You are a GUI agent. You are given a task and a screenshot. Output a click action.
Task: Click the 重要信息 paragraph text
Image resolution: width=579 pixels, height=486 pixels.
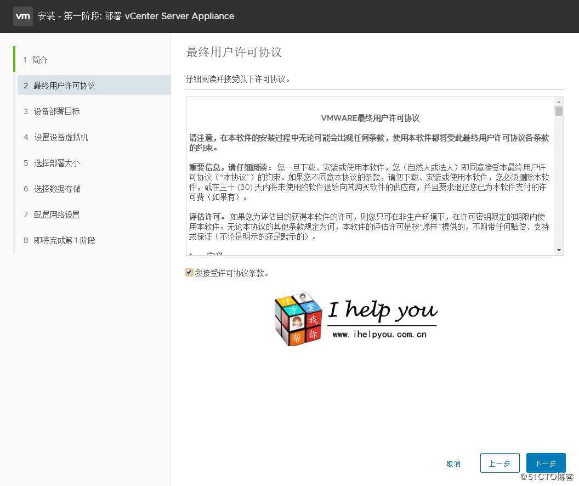pyautogui.click(x=369, y=182)
